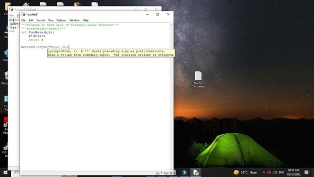The image size is (314, 177).
Task: Click the 'return a' code line
Action: [x=36, y=40]
